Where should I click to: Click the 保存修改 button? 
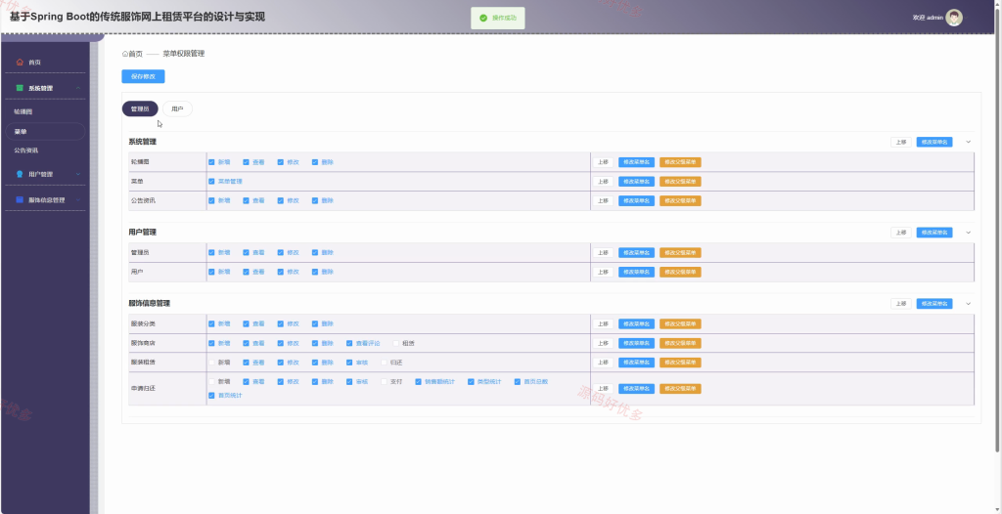(143, 76)
